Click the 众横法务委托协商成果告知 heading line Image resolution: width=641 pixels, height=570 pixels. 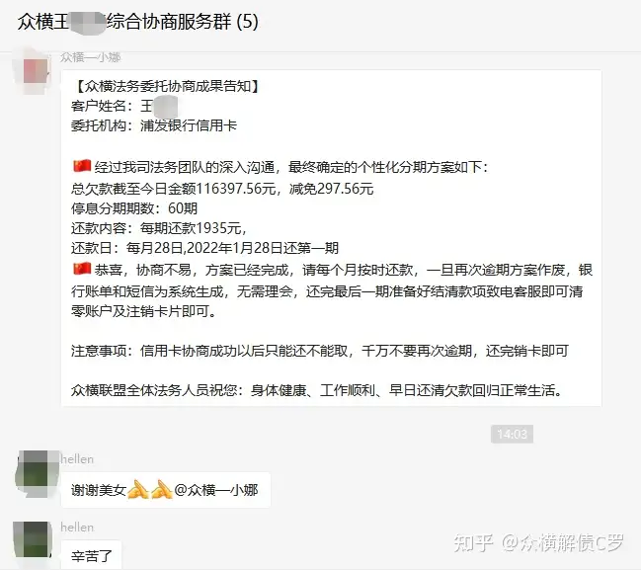point(166,86)
